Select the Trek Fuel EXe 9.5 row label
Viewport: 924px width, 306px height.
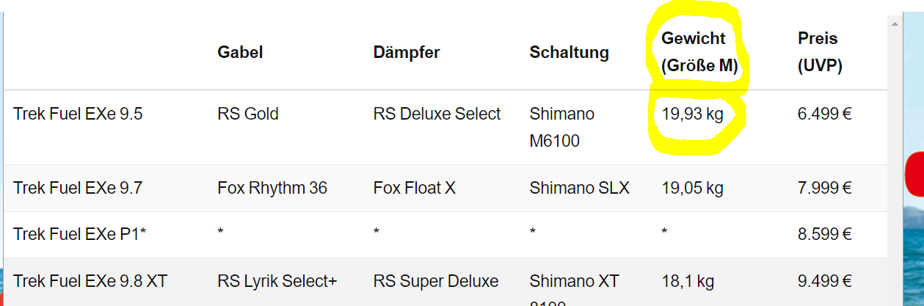(67, 114)
